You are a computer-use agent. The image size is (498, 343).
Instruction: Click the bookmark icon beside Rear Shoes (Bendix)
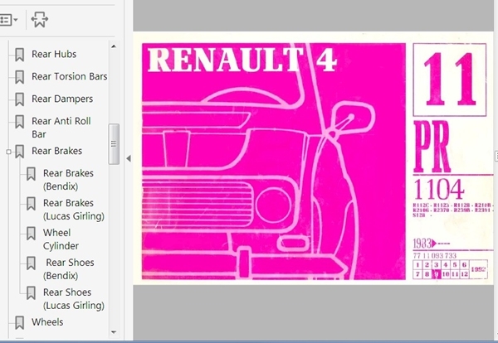coord(31,263)
